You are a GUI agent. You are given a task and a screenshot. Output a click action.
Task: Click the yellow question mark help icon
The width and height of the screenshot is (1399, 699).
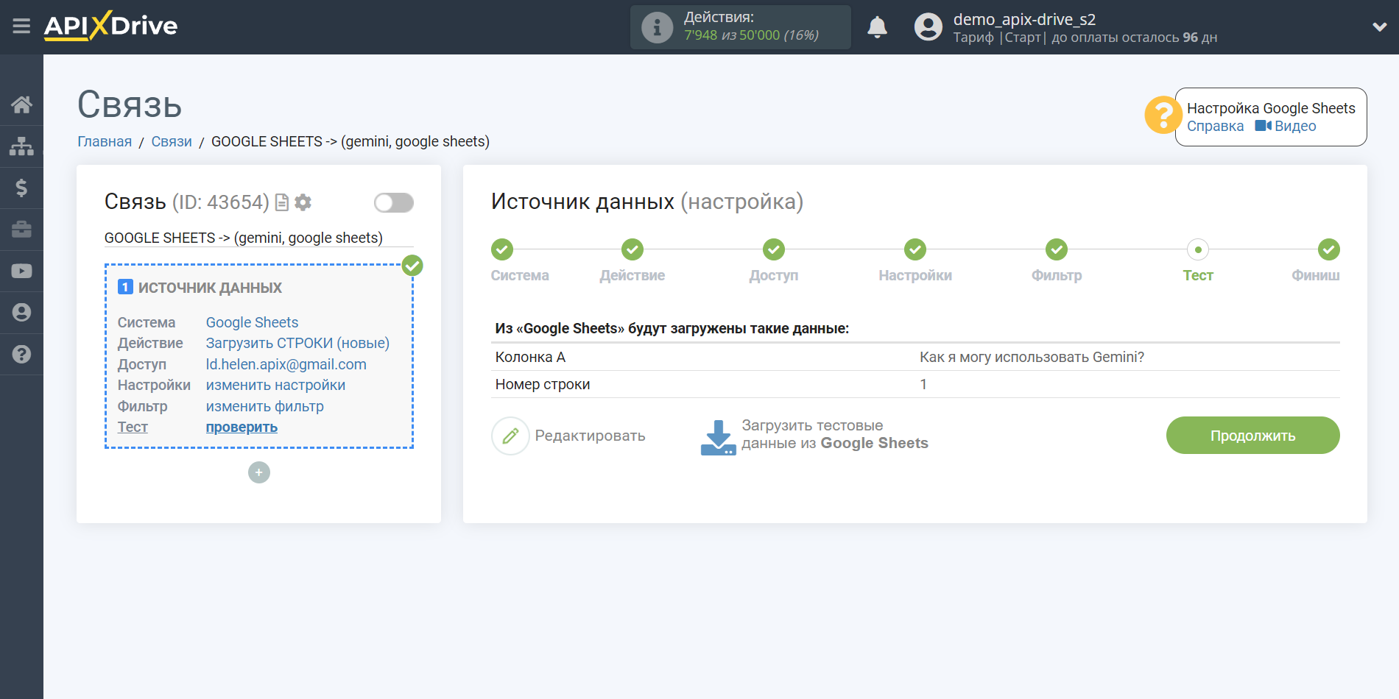tap(1163, 116)
